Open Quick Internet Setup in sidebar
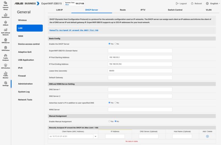Image resolution: width=221 pixels, height=145 pixels. coord(5,6)
